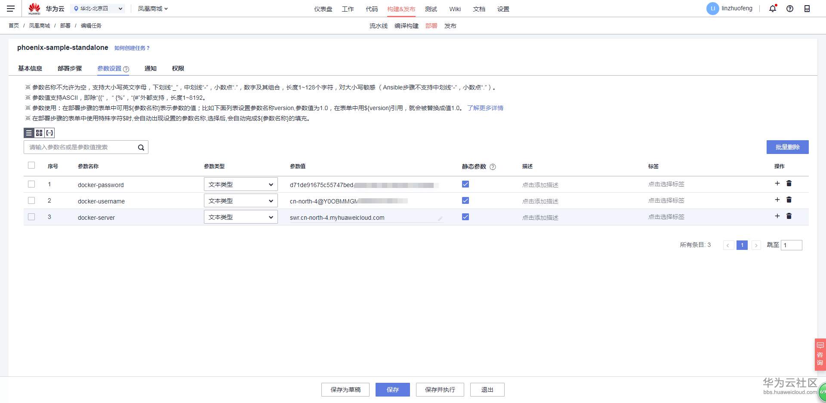Add a parameter after docker-username
The width and height of the screenshot is (826, 403).
tap(777, 200)
